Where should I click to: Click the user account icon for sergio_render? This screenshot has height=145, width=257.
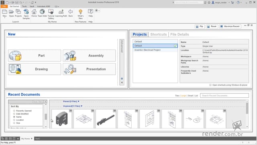[213, 2]
